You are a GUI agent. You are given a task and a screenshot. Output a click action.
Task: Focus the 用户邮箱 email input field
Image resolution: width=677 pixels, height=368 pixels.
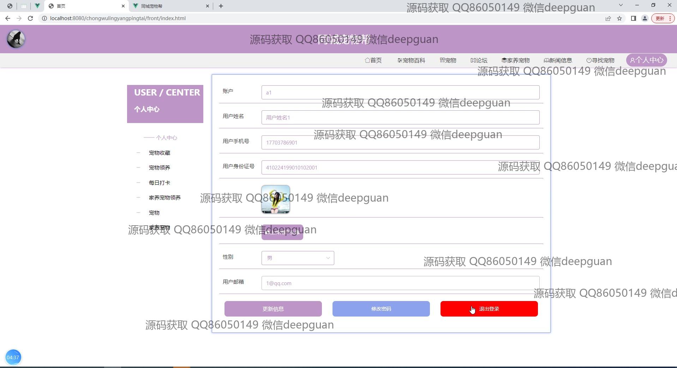[400, 283]
